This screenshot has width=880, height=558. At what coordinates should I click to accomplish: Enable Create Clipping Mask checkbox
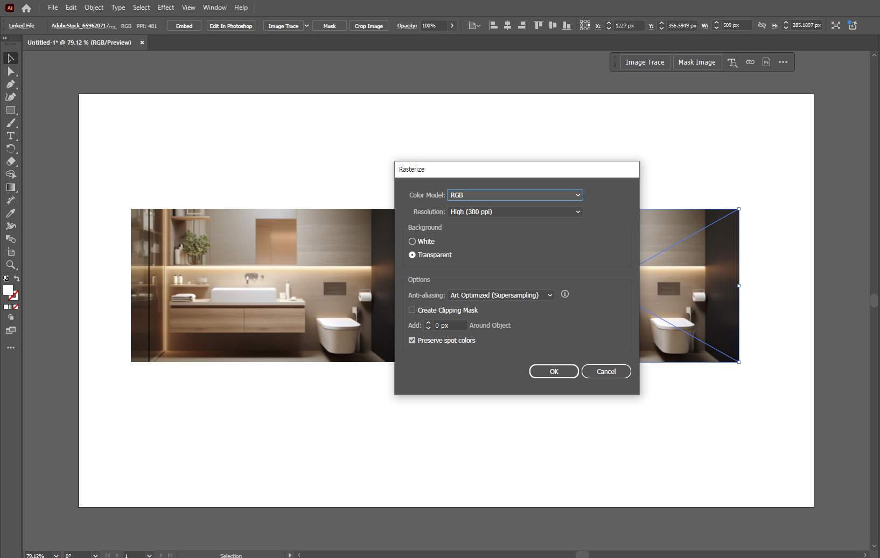(412, 310)
